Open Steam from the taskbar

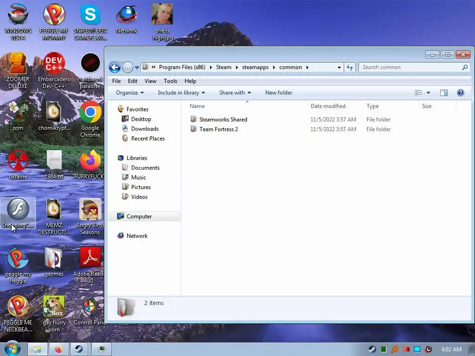click(x=79, y=350)
